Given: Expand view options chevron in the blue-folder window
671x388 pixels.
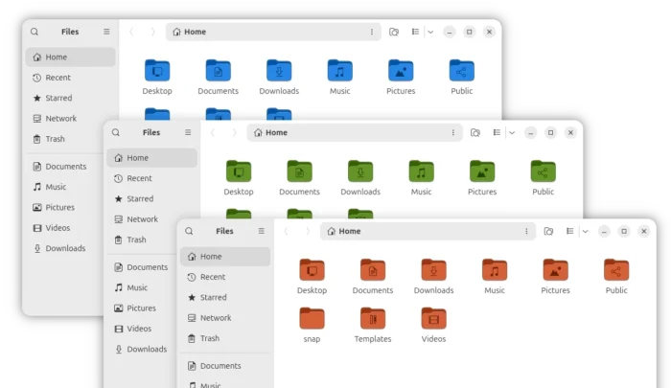Looking at the screenshot, I should pos(430,32).
